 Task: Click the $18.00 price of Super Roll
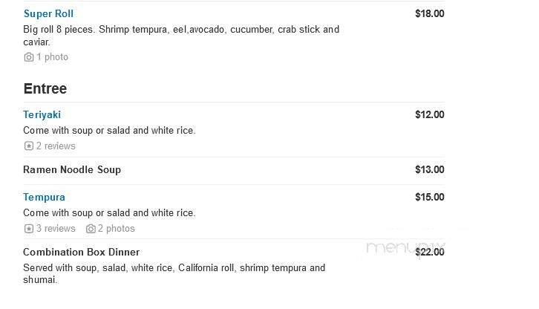tap(429, 13)
